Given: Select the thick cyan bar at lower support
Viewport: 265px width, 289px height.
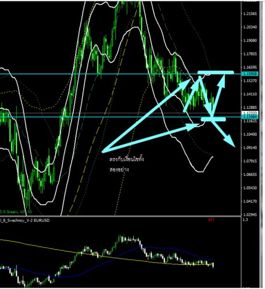Looking at the screenshot, I should tap(213, 119).
